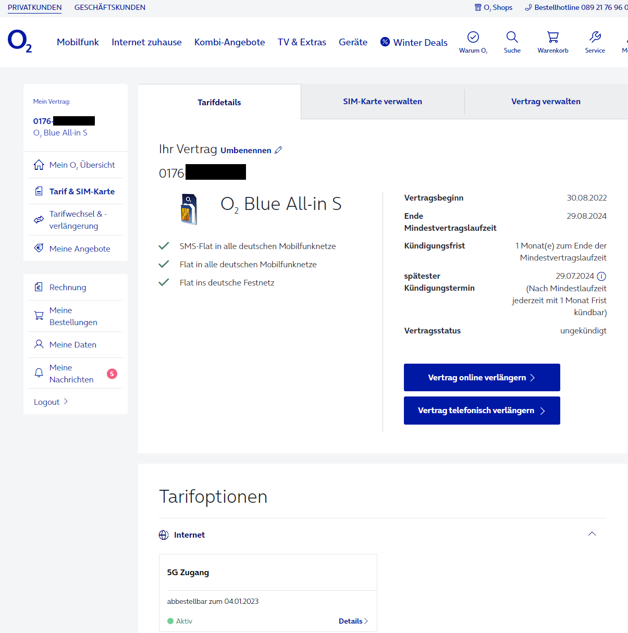Viewport: 628px width, 633px height.
Task: Click the bell icon beside Meine Nachrichten
Action: point(39,373)
